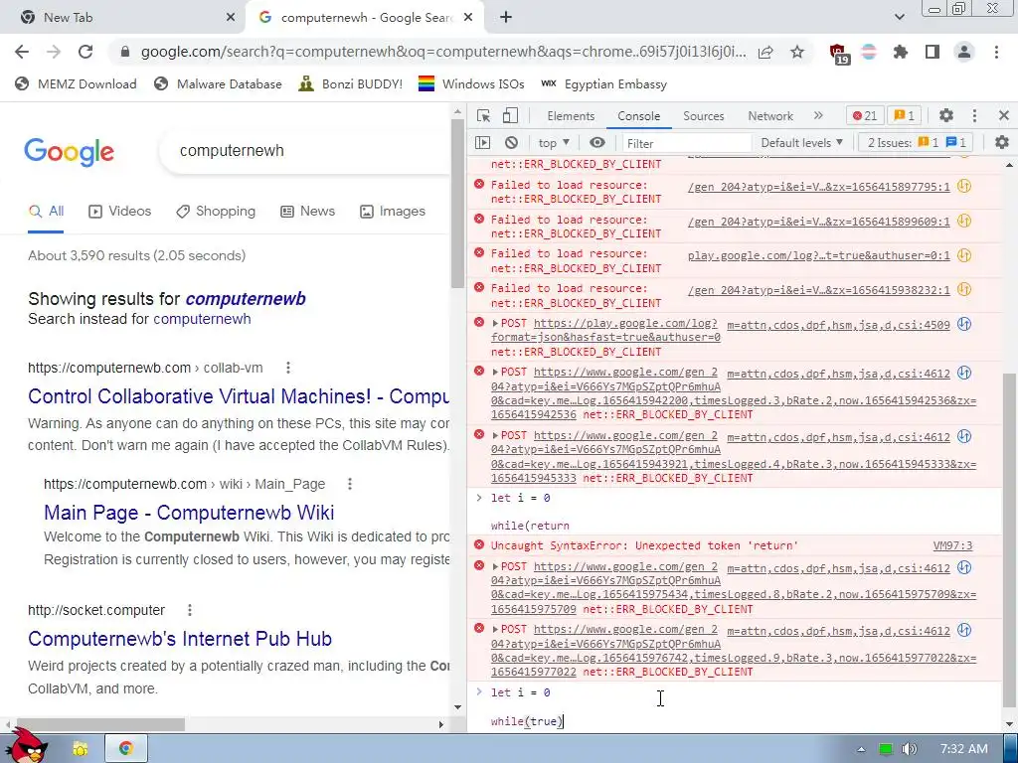Open the Videos search filter
1018x763 pixels.
119,211
